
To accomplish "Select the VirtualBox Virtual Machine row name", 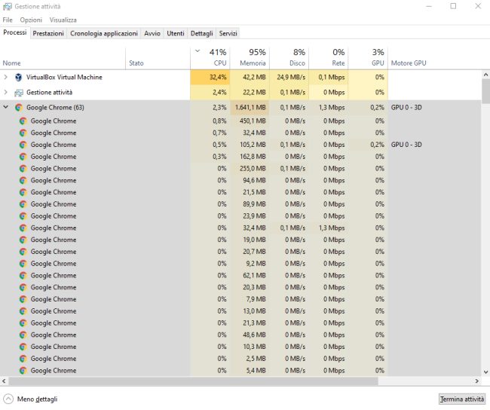I will (x=64, y=77).
